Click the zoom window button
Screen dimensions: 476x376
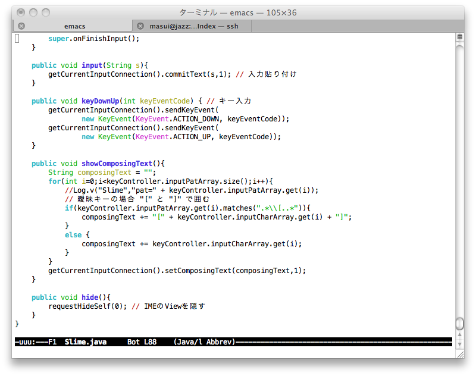(46, 12)
